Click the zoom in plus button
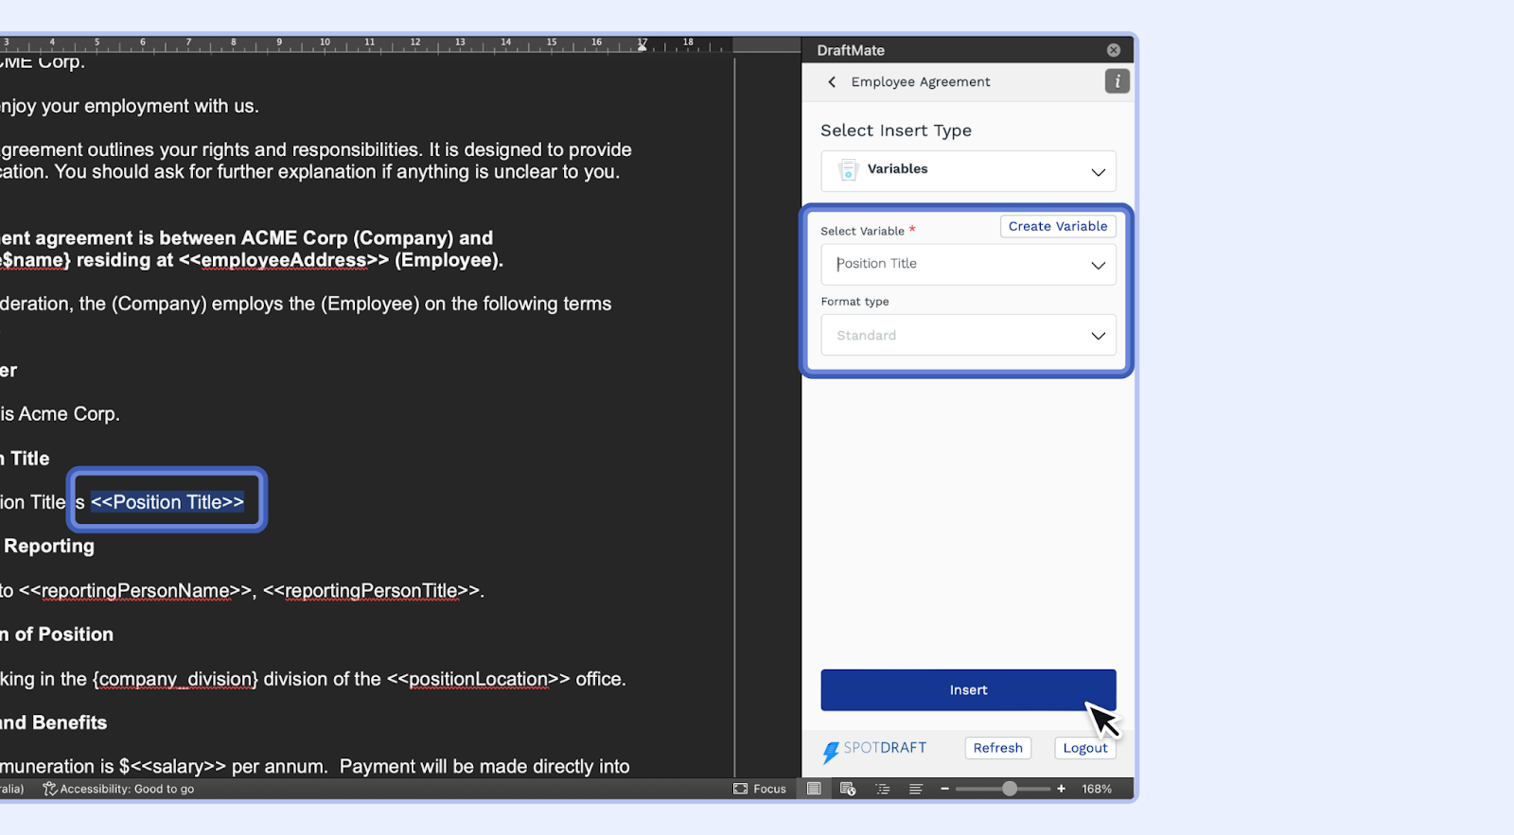This screenshot has height=835, width=1514. [1062, 789]
